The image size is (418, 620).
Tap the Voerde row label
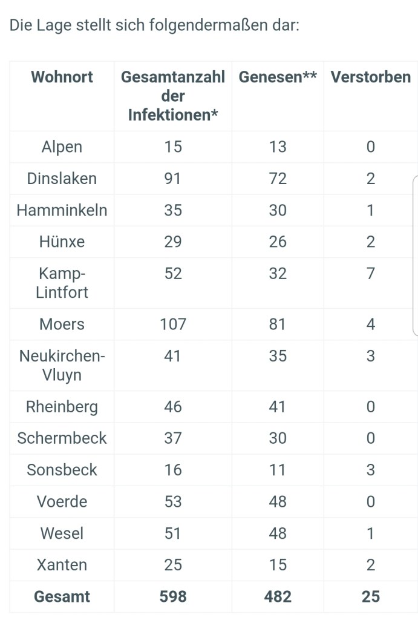(x=62, y=501)
